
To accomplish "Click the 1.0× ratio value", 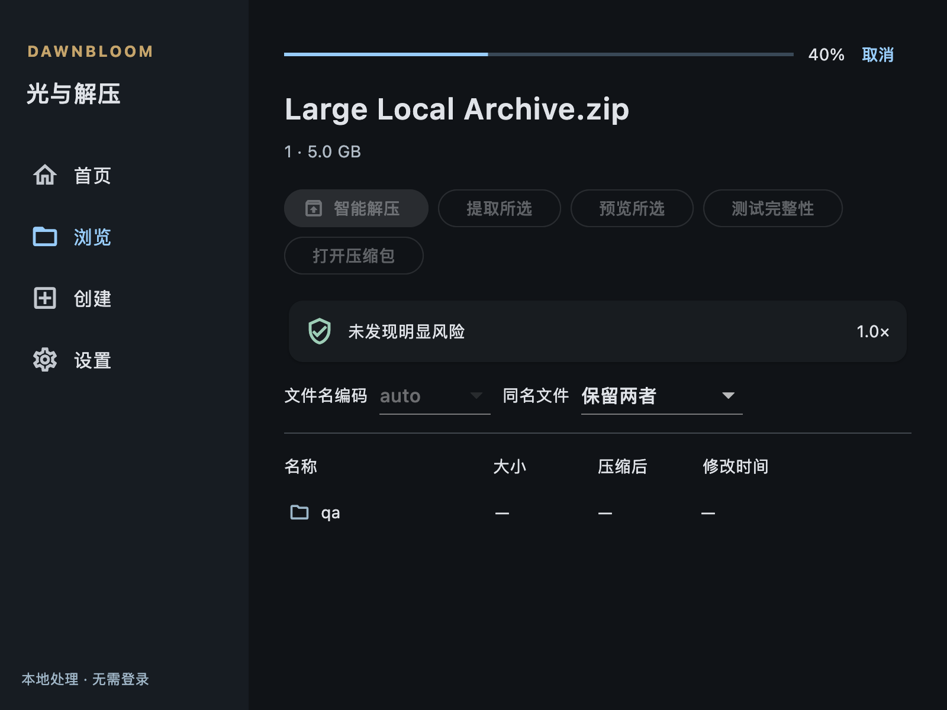I will (x=873, y=331).
